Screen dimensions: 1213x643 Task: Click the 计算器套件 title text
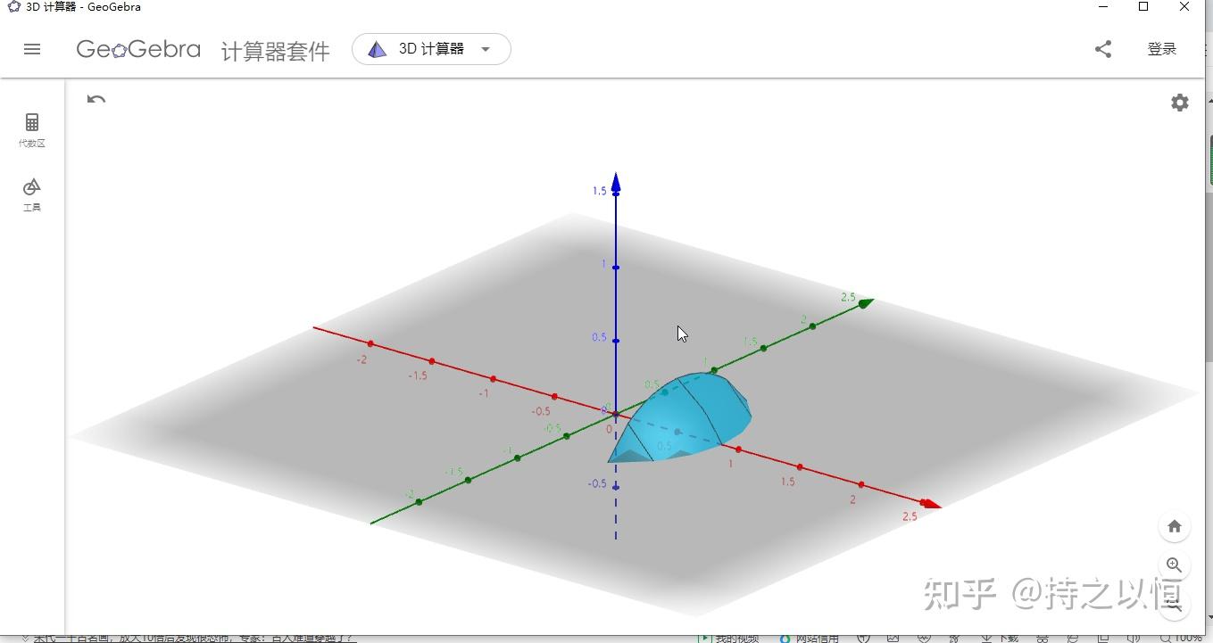pyautogui.click(x=276, y=51)
